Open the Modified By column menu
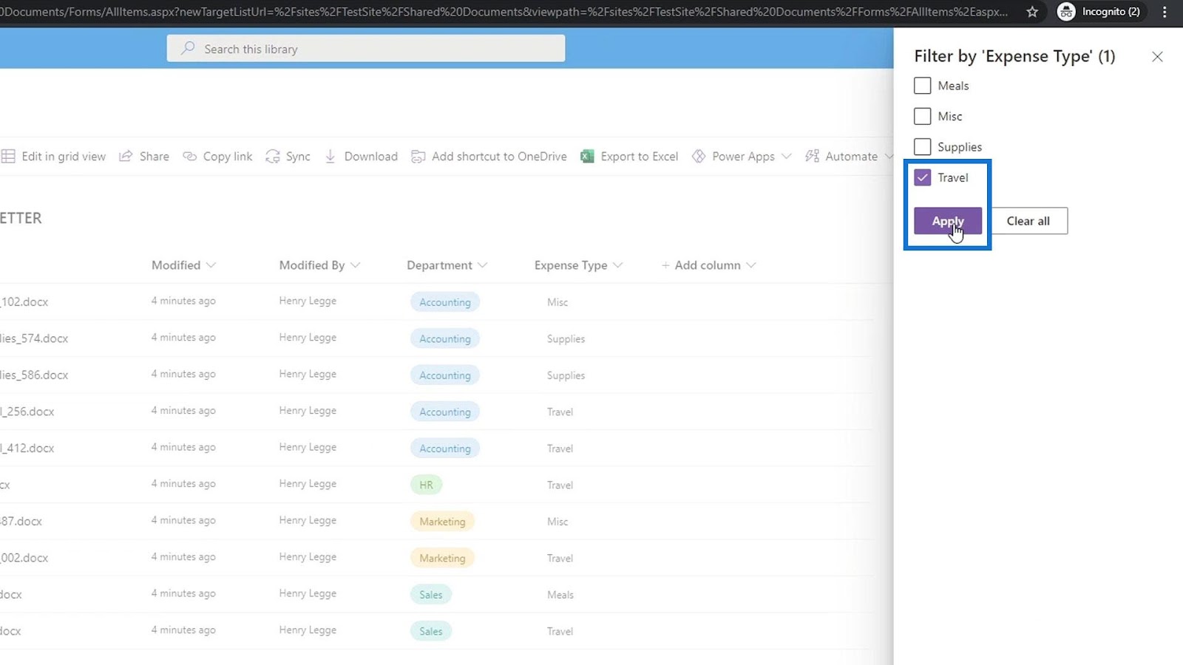 [x=319, y=265]
